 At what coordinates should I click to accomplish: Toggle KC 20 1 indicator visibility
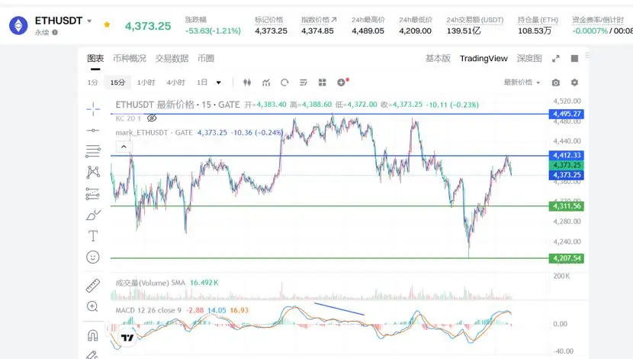(x=152, y=118)
